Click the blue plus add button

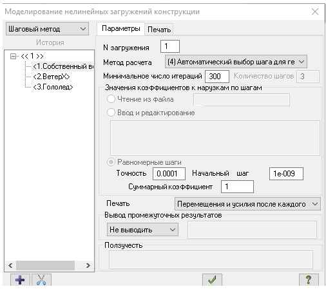20,280
